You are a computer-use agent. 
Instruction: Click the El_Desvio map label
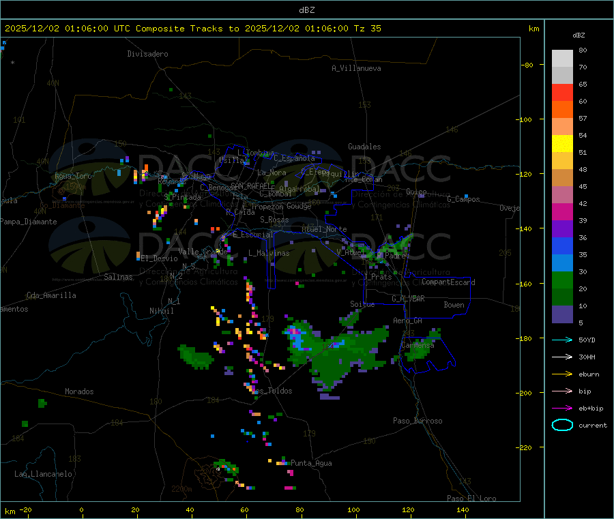(x=160, y=258)
